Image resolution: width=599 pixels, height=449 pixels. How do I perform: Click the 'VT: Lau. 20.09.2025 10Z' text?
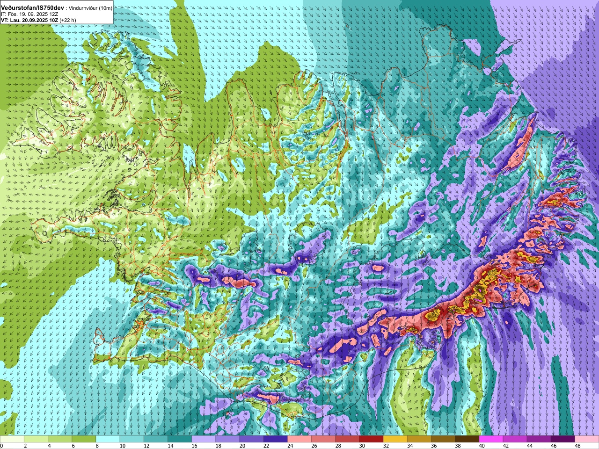(x=29, y=20)
